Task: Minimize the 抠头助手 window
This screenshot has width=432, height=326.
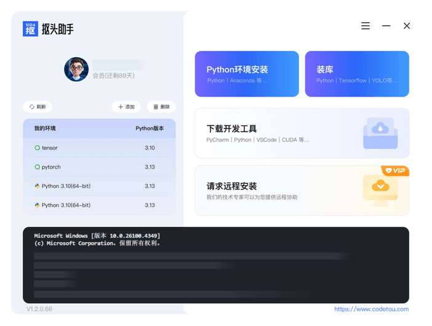Action: tap(386, 26)
